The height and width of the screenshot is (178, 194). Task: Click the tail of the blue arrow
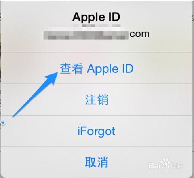click(x=15, y=115)
